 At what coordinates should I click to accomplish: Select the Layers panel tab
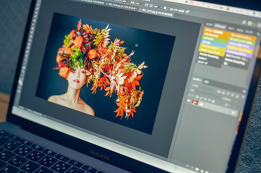tap(197, 79)
